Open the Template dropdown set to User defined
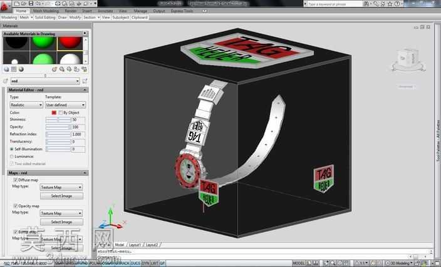 tap(65, 105)
